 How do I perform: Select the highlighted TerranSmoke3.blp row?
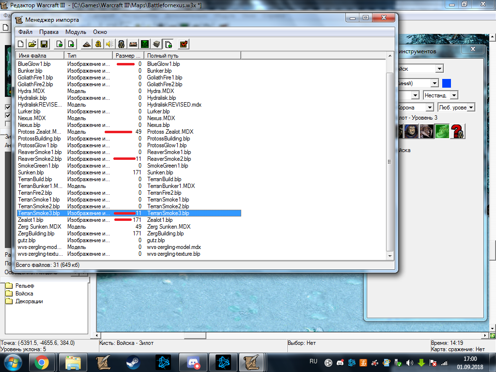(x=129, y=213)
